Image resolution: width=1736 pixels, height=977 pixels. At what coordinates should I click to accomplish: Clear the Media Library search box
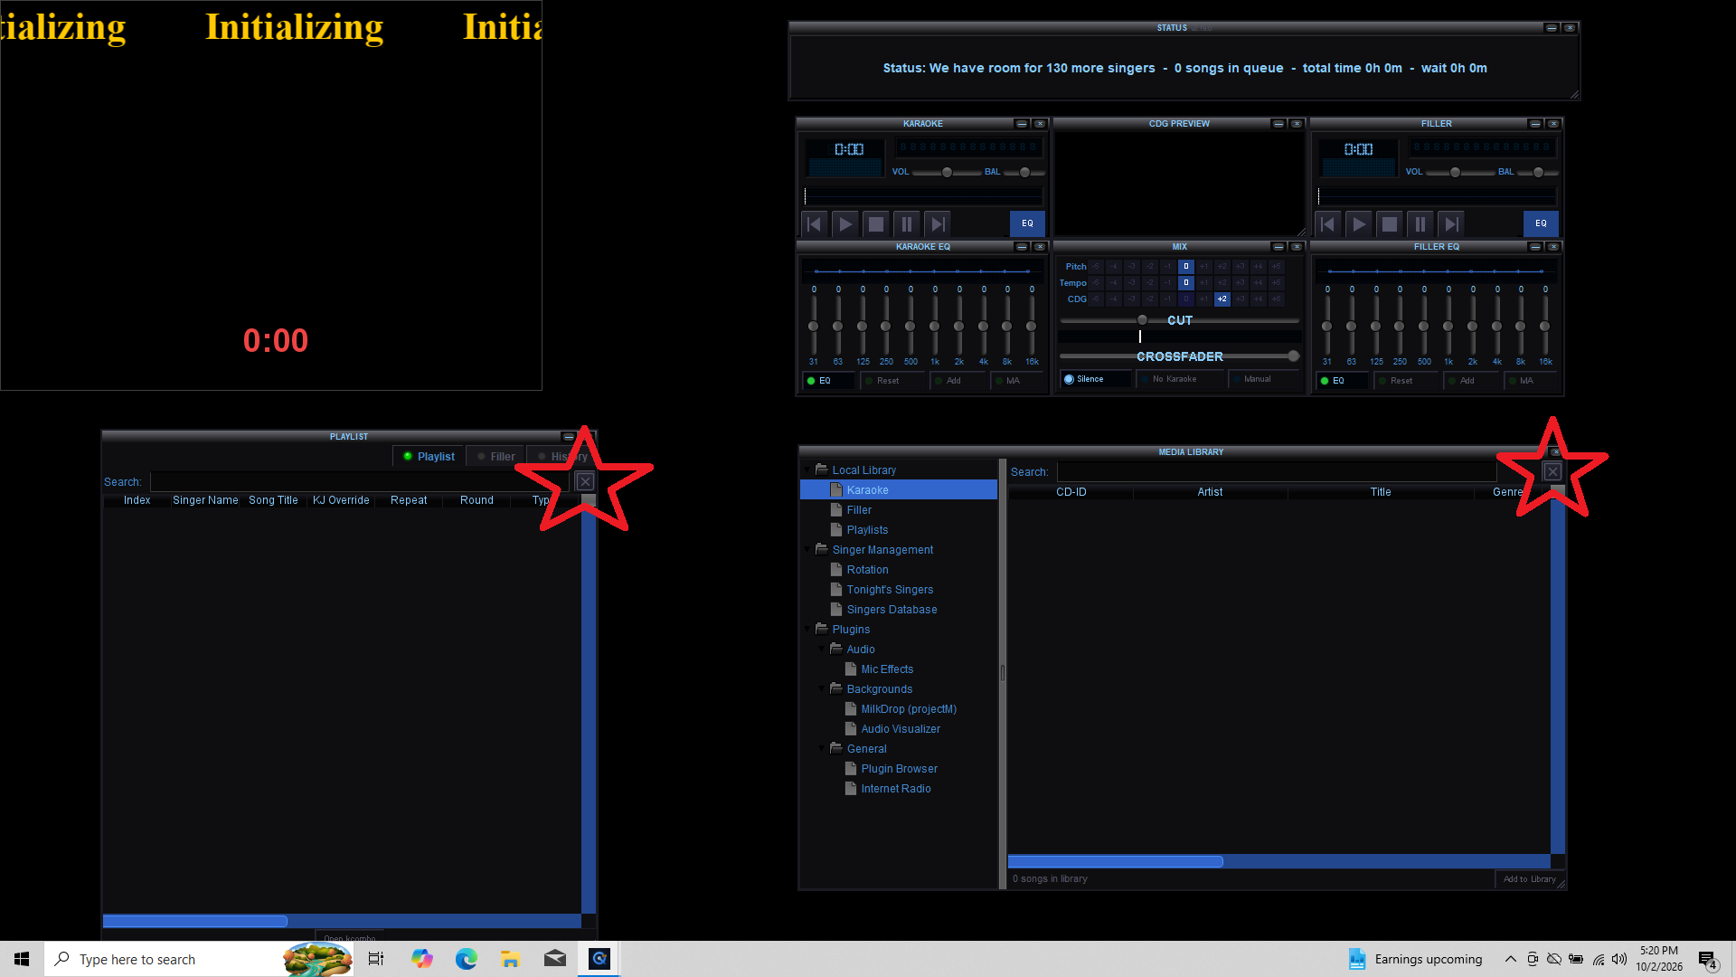(1552, 472)
